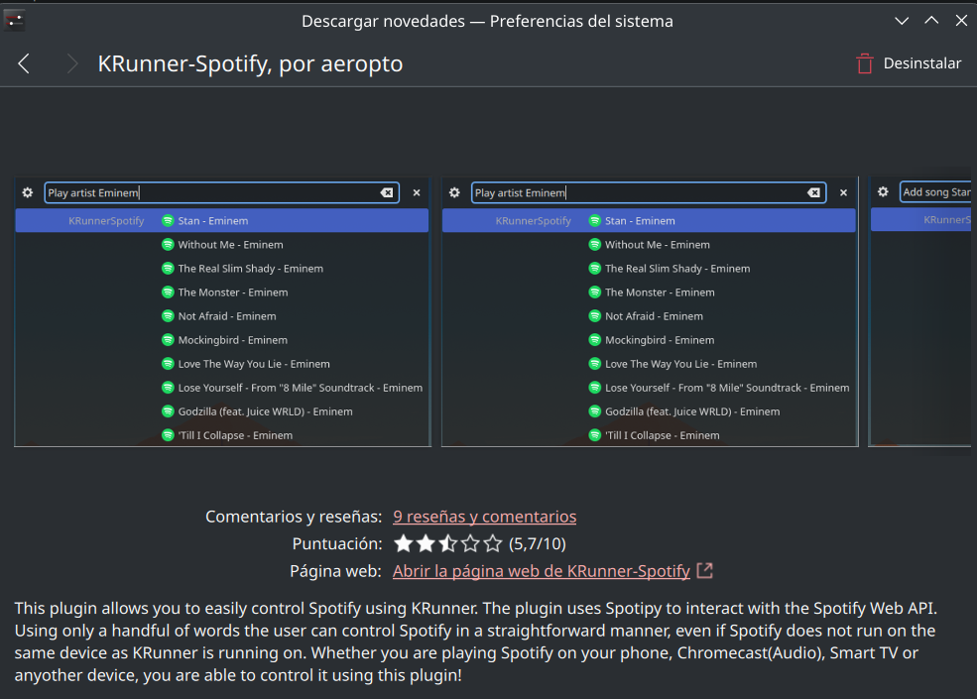Click the red trash uninstall icon

tap(865, 63)
